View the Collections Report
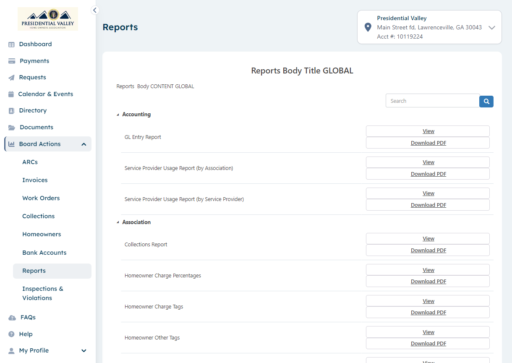The height and width of the screenshot is (363, 512). [x=428, y=239]
